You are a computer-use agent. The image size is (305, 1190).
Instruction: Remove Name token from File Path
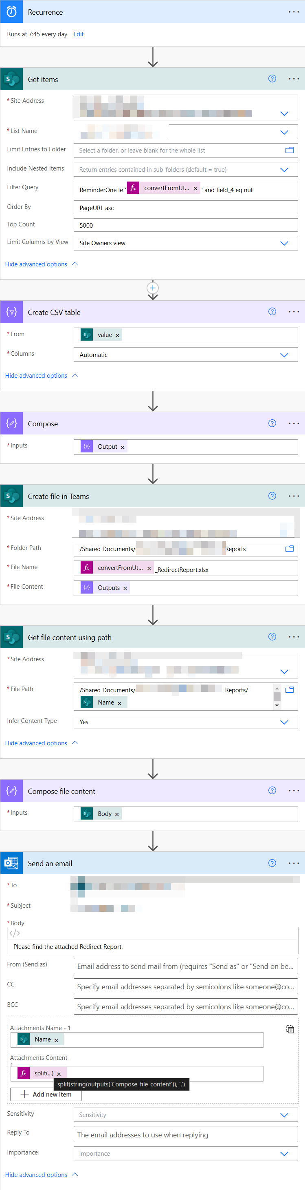119,703
